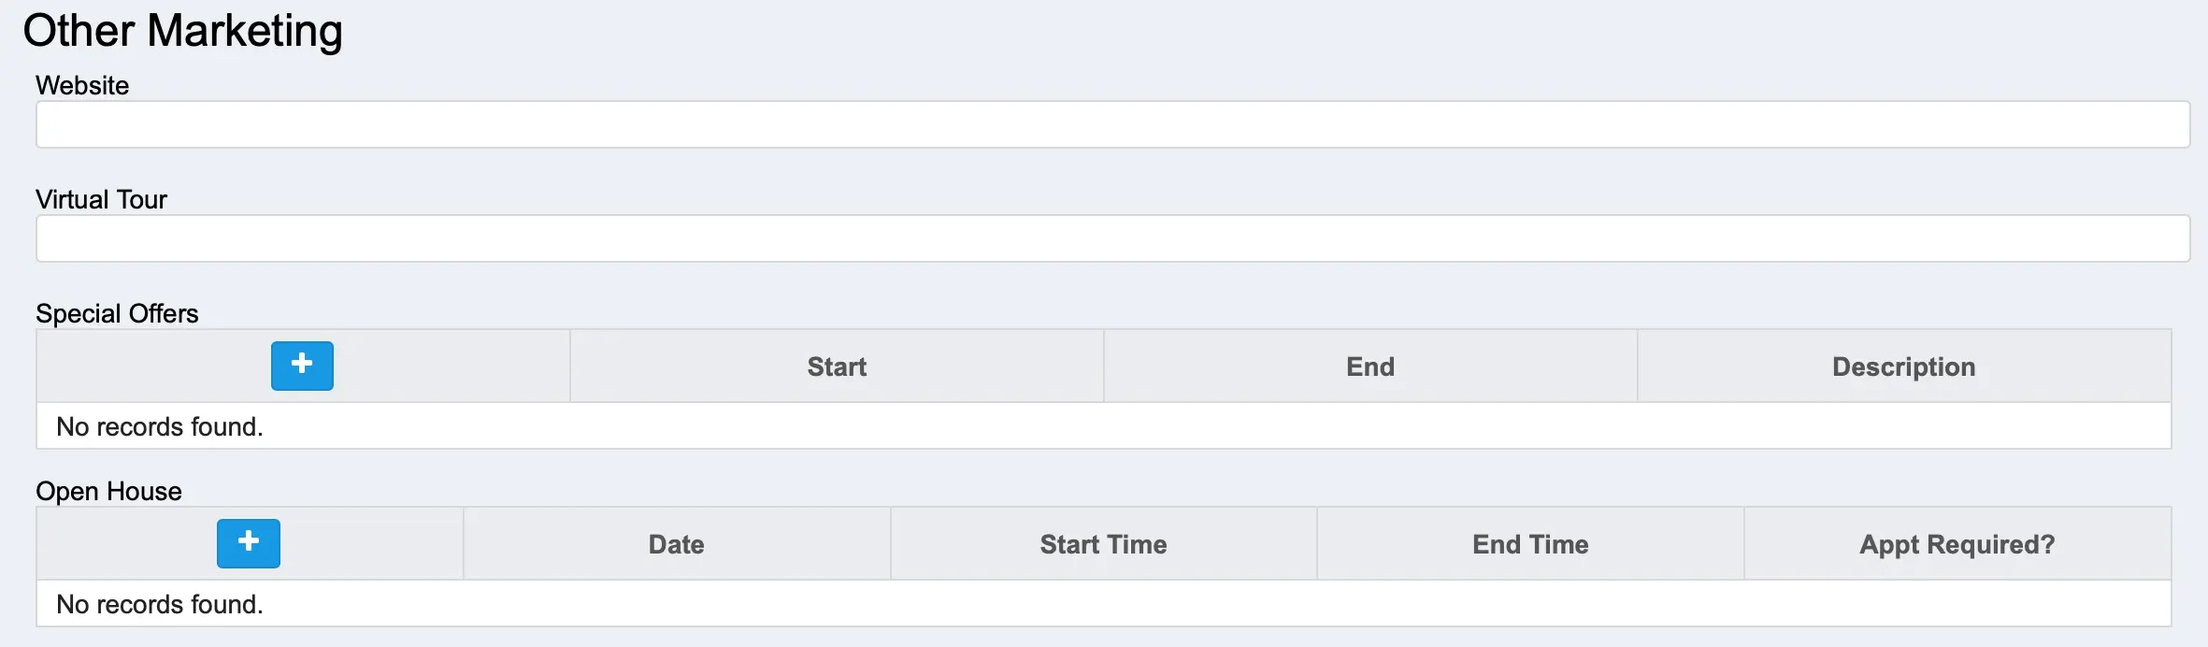
Task: Click the Open House section label
Action: 108,491
